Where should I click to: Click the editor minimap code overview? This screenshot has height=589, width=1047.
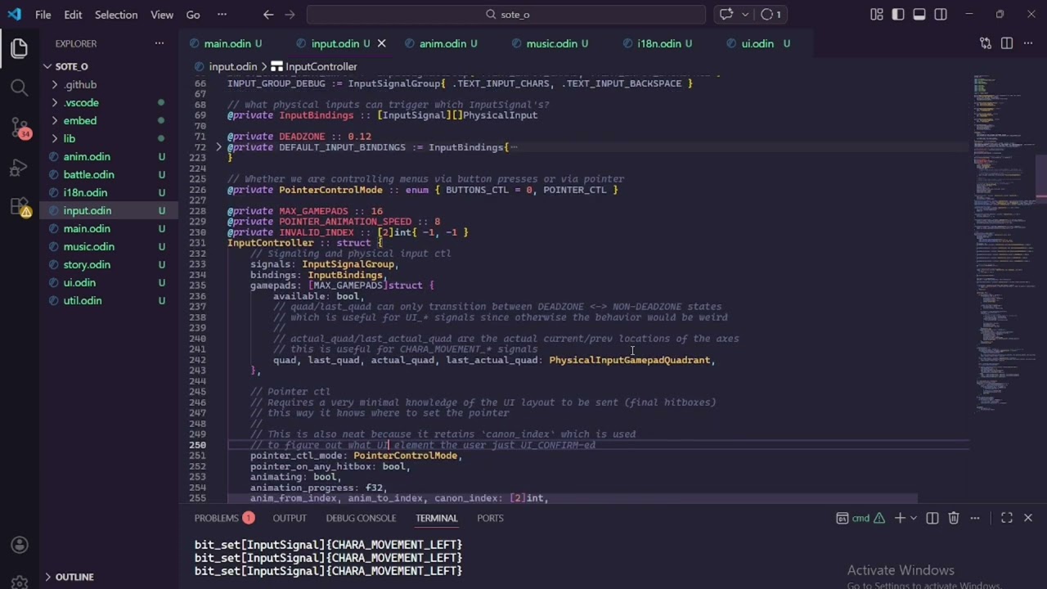(x=1004, y=245)
